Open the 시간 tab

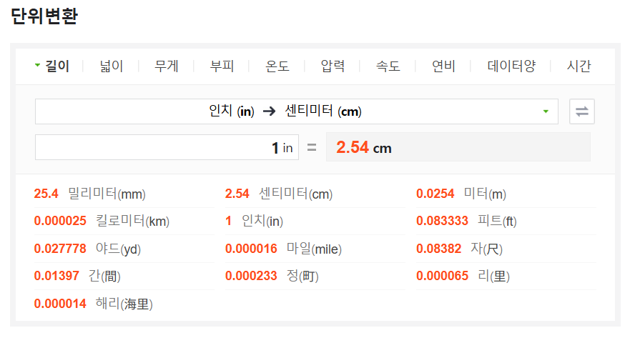579,66
